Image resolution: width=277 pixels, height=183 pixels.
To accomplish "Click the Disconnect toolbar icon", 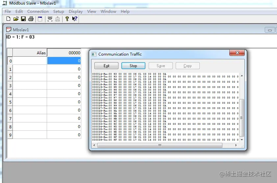I will (x=58, y=19).
